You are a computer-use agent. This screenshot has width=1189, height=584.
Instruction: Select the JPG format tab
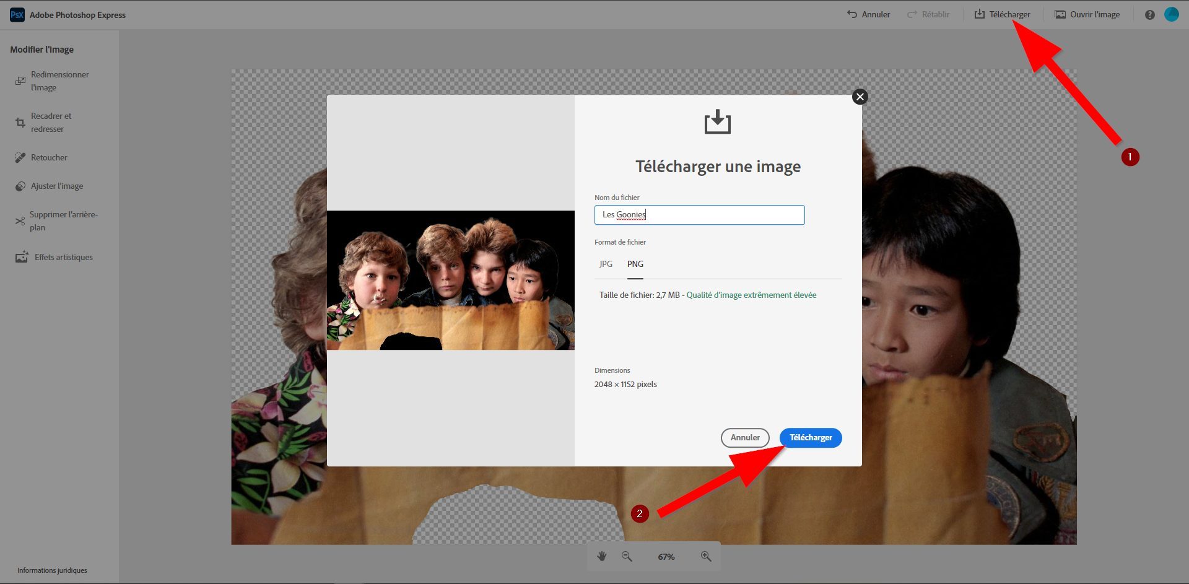click(606, 264)
